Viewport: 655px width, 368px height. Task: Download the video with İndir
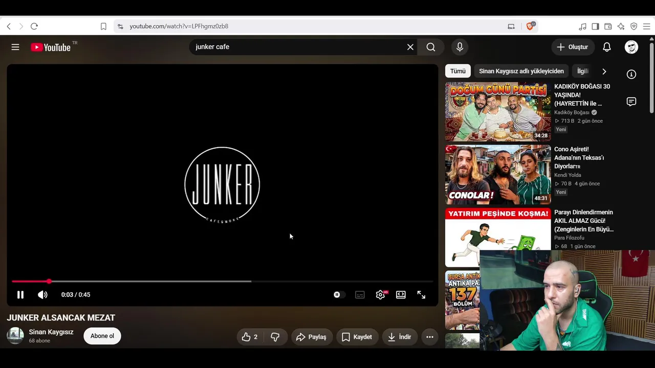coord(400,337)
